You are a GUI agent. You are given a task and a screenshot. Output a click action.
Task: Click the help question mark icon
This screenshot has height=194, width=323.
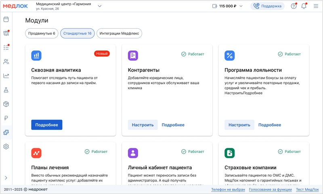pos(294,6)
